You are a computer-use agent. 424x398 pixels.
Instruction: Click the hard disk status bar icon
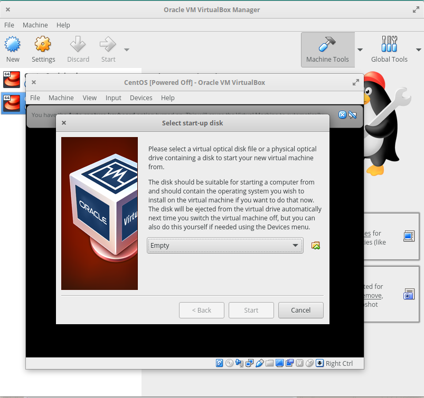219,363
